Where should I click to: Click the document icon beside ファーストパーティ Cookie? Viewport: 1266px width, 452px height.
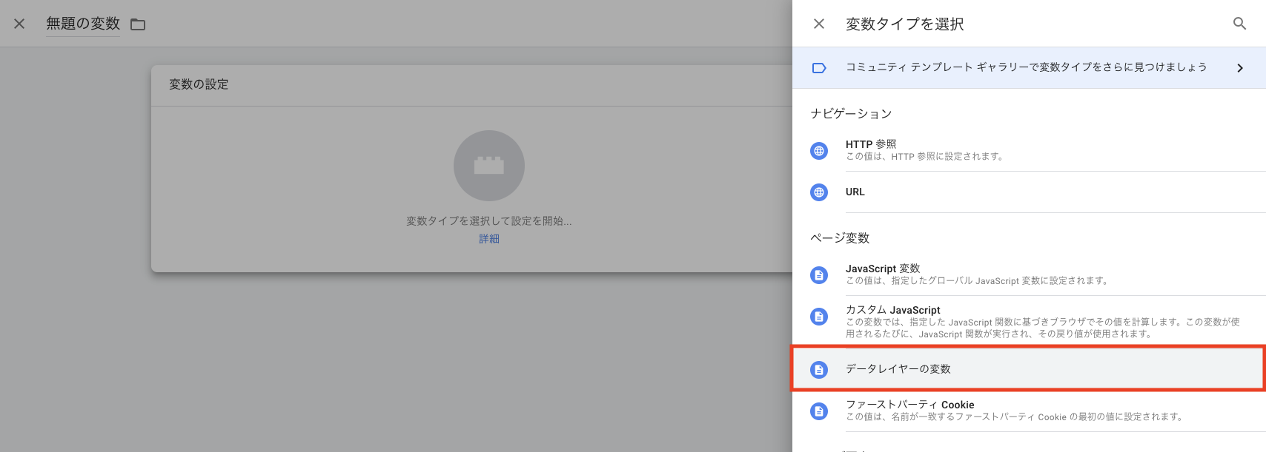tap(819, 411)
